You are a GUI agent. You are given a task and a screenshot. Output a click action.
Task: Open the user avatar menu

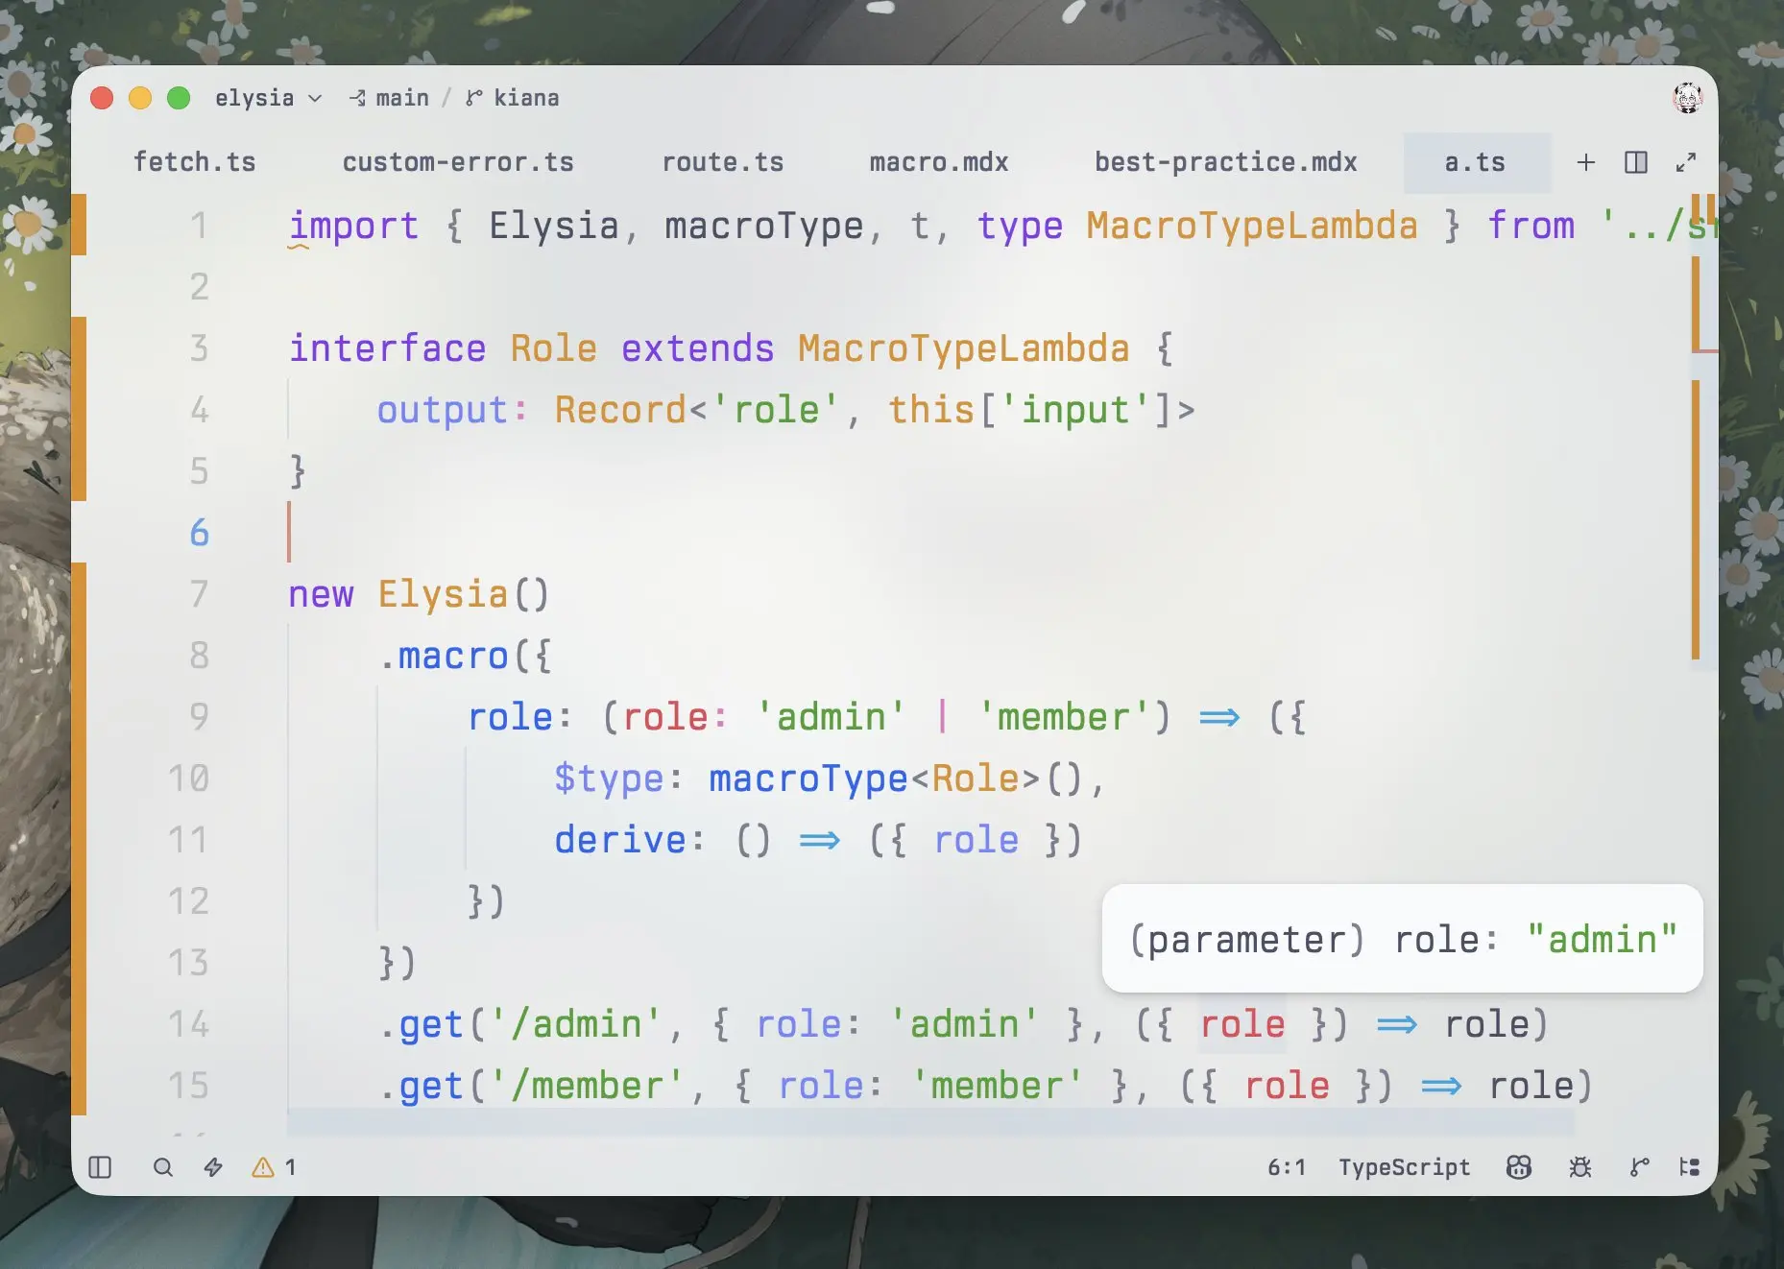tap(1687, 98)
